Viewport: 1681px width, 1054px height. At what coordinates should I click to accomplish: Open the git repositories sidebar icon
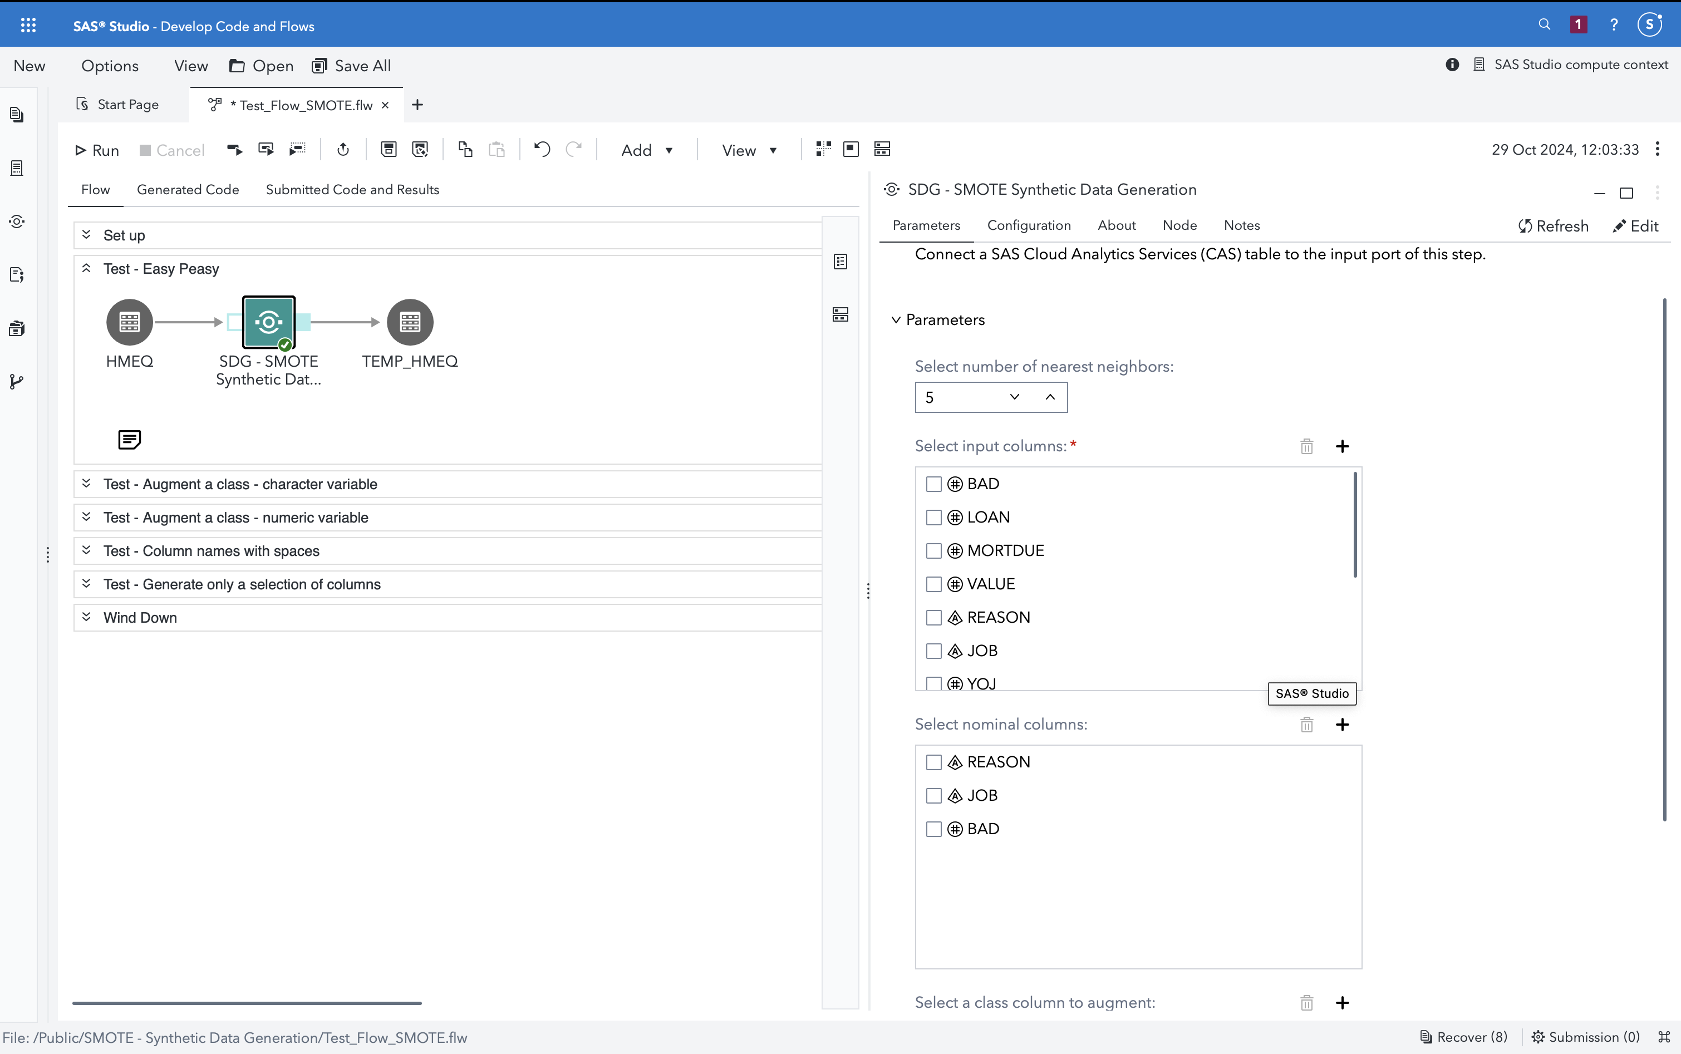tap(17, 381)
